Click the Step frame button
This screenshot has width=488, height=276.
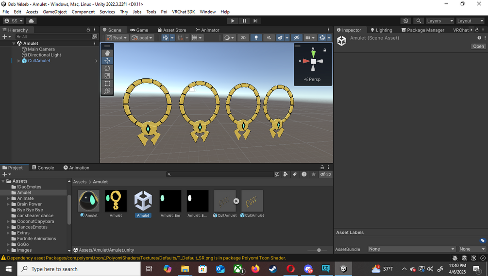[255, 21]
